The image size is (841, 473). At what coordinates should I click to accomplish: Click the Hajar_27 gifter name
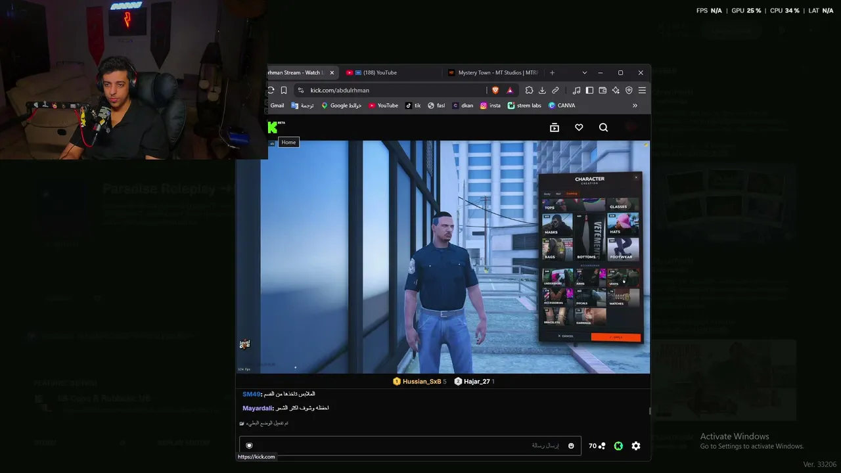click(x=477, y=382)
